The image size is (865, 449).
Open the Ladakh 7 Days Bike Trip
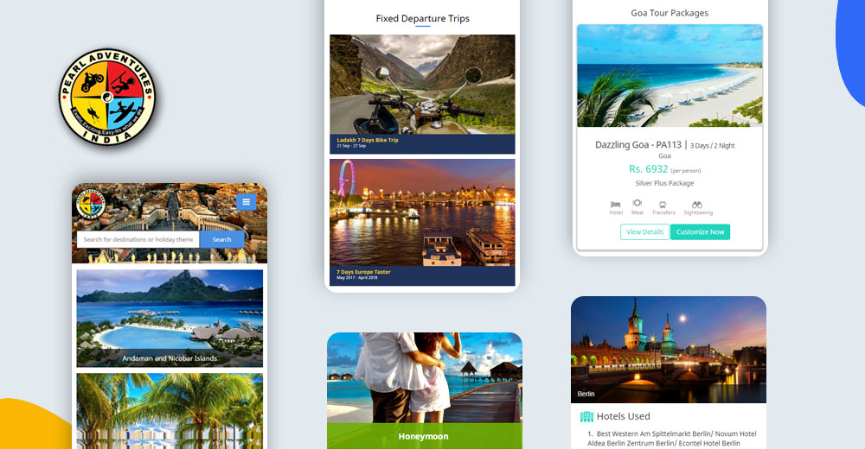[x=422, y=93]
